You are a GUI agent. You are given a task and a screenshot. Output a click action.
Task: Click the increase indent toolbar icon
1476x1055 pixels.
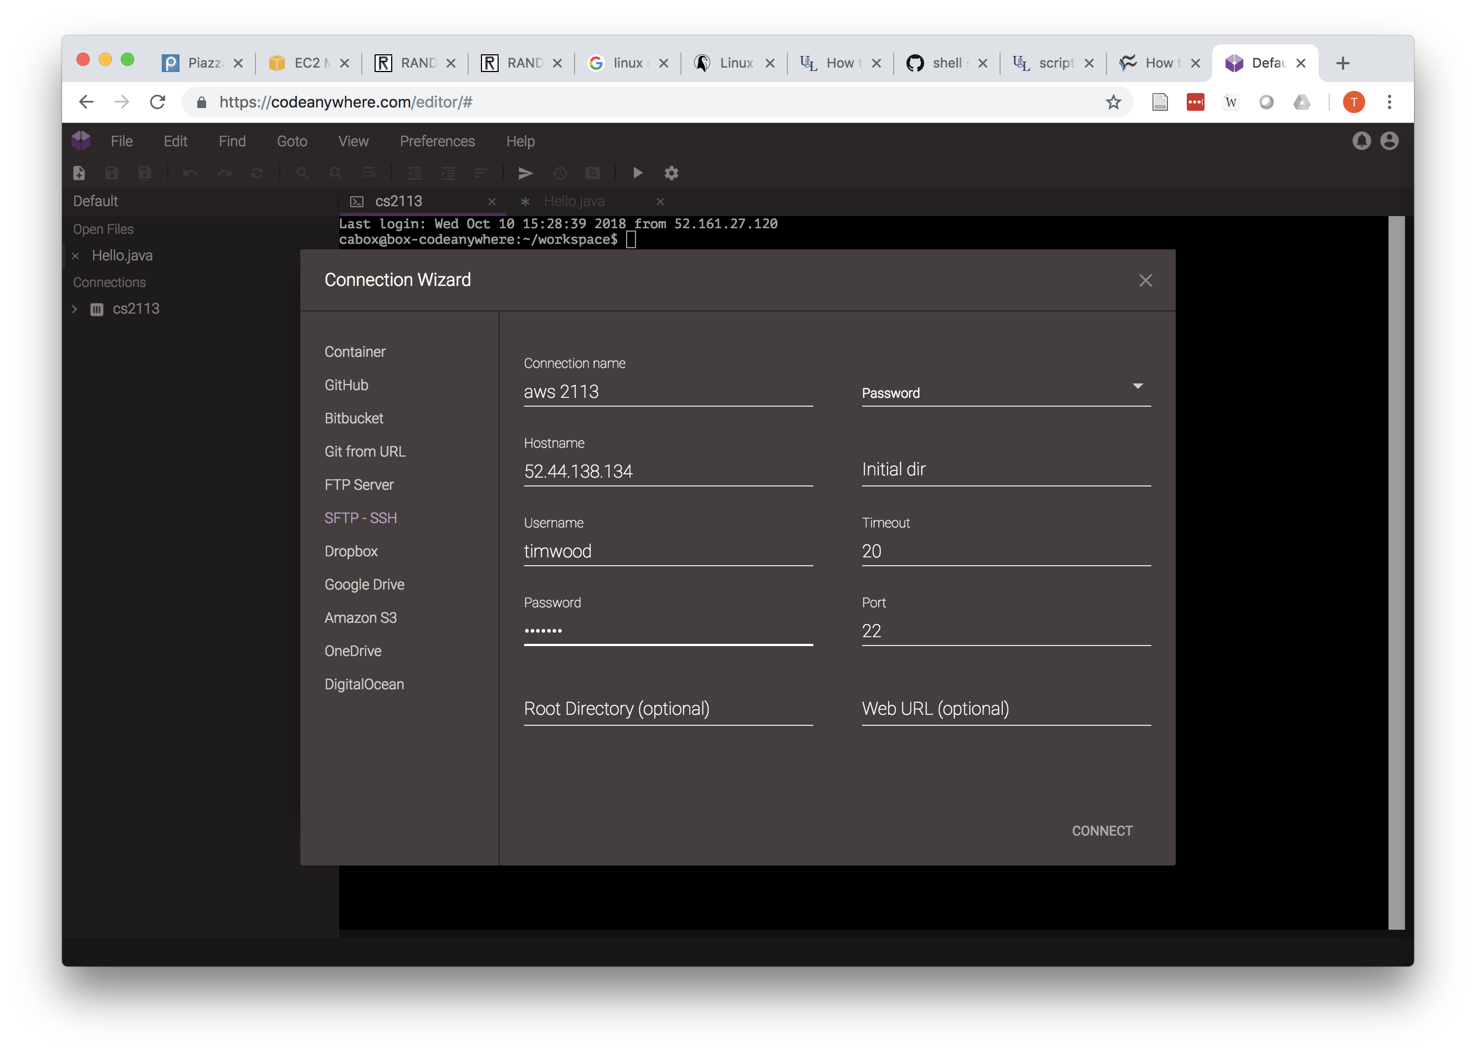tap(448, 173)
